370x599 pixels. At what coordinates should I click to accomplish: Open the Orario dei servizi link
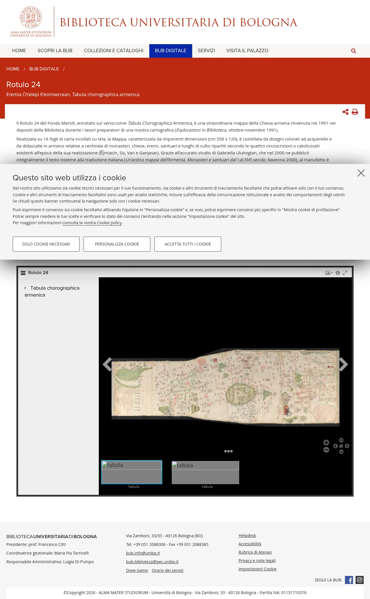coord(167,570)
